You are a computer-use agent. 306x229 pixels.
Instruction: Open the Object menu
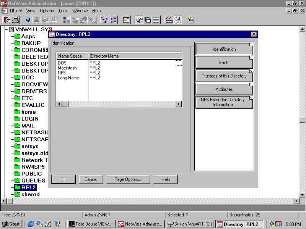[x=16, y=11]
